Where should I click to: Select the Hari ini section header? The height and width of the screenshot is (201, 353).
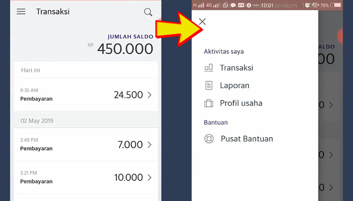[31, 70]
